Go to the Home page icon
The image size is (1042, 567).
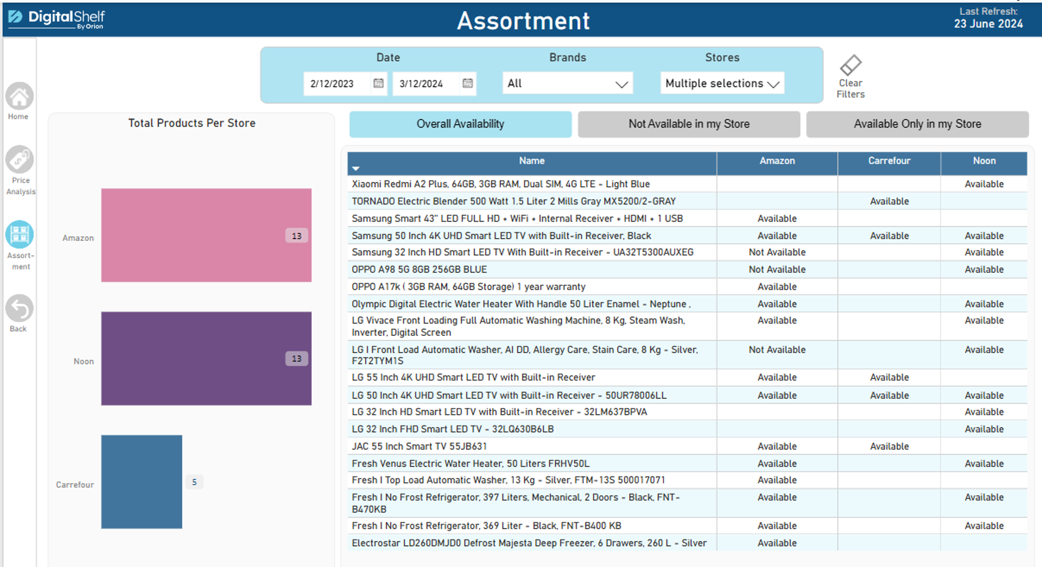[x=19, y=96]
